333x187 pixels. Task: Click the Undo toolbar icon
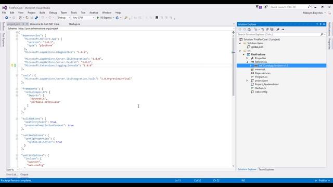pos(43,18)
